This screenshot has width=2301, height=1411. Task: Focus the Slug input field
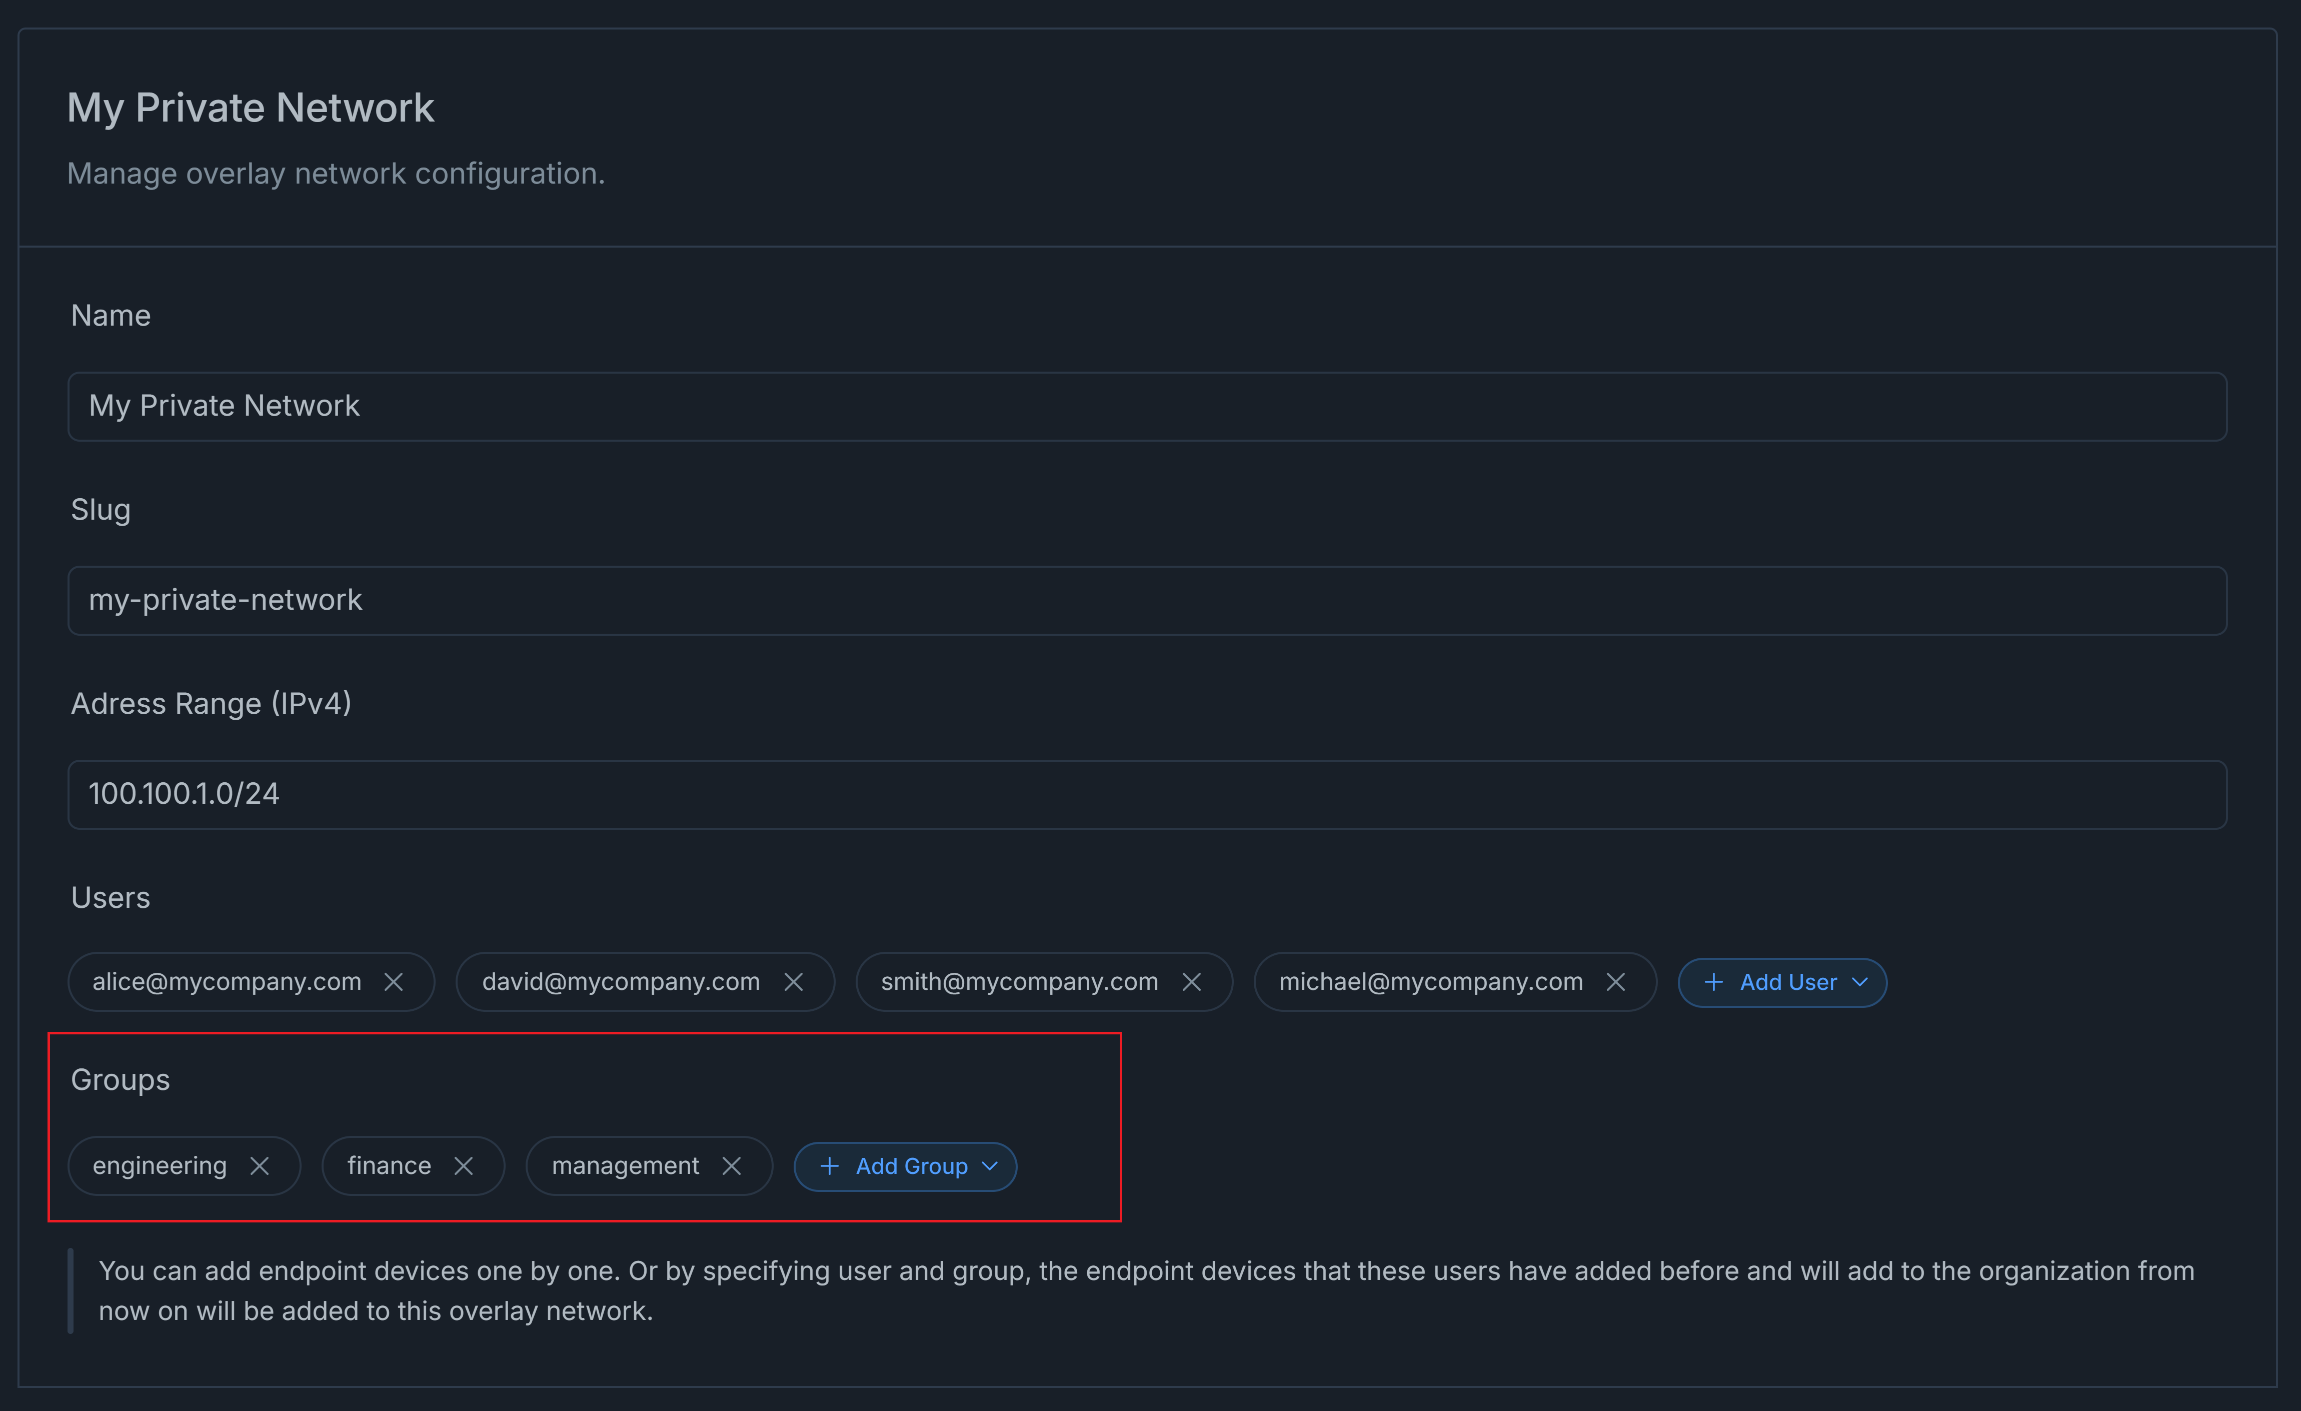coord(1147,600)
